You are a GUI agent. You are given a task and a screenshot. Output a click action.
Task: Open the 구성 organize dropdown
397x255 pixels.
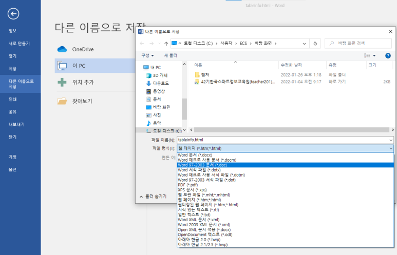[x=147, y=55]
